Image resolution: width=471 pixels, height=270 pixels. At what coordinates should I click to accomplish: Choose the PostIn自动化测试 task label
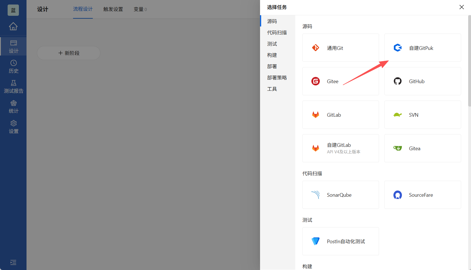346,242
